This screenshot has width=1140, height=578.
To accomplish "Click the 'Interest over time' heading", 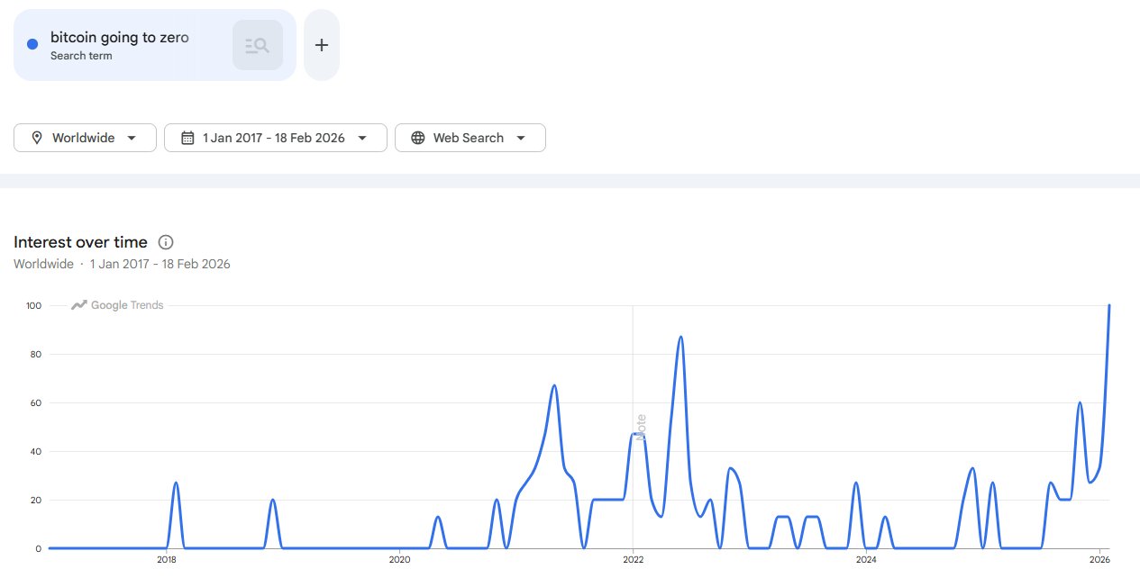I will point(80,242).
